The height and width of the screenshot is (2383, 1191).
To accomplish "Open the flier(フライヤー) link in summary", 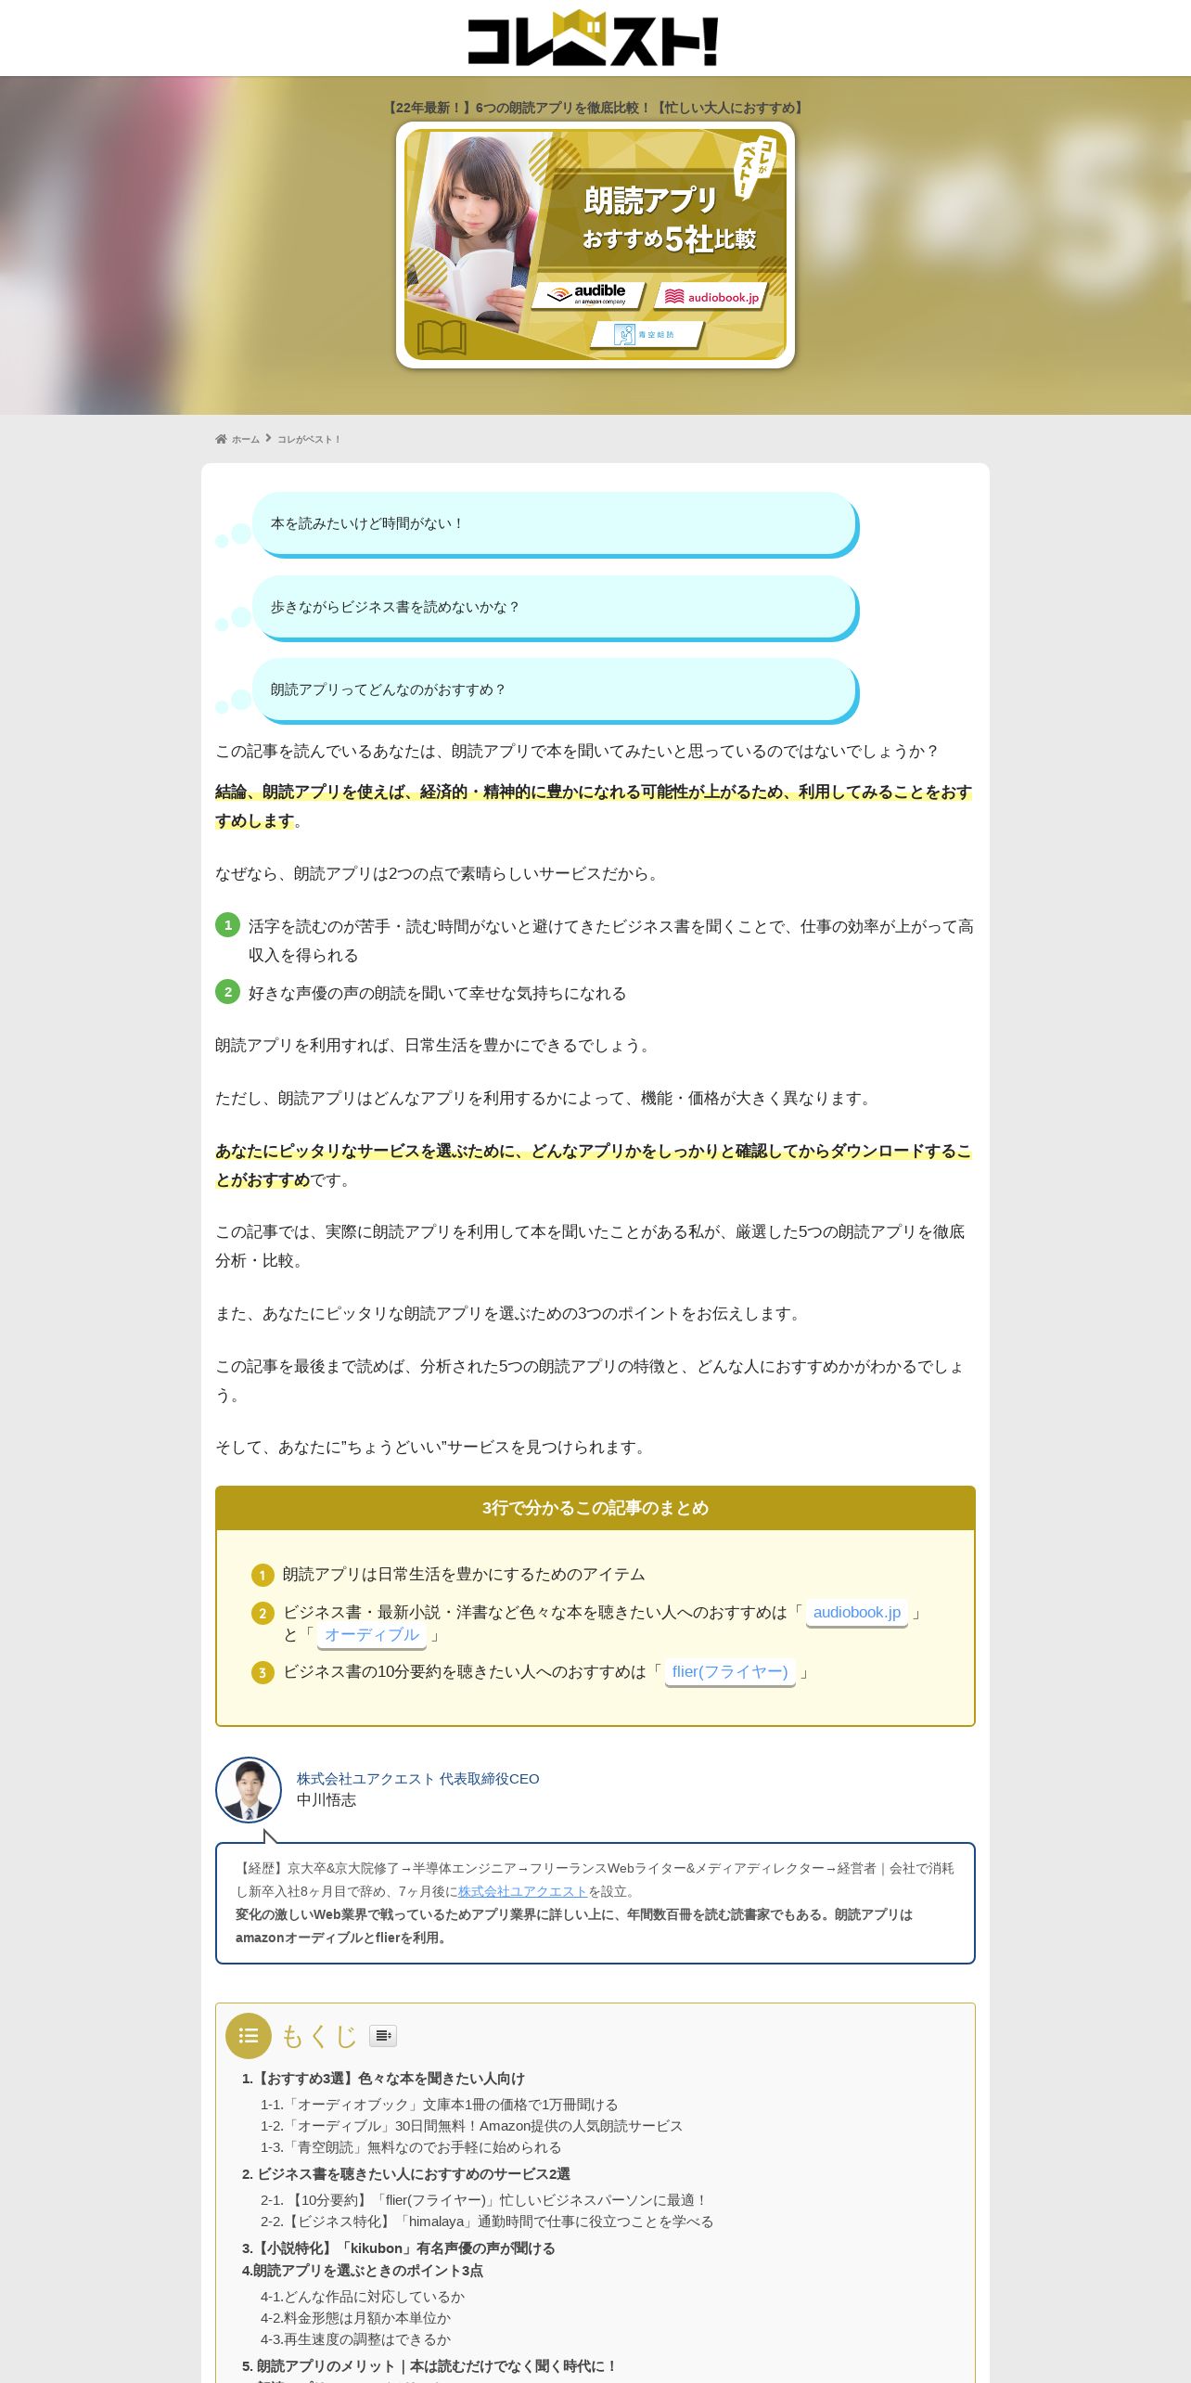I will click(730, 1672).
